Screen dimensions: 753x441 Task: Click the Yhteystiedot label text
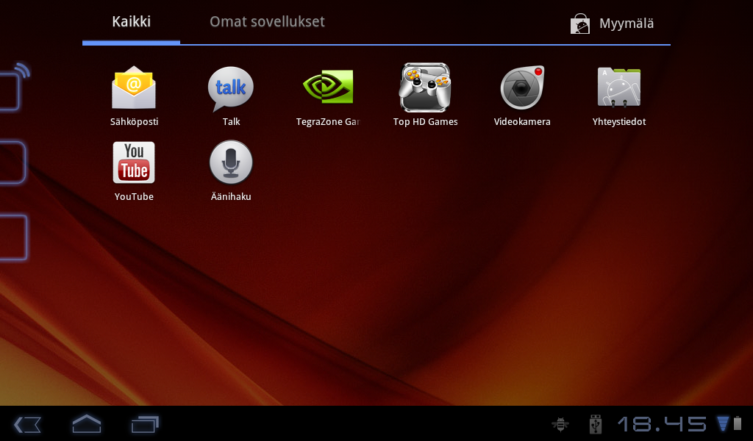click(619, 122)
